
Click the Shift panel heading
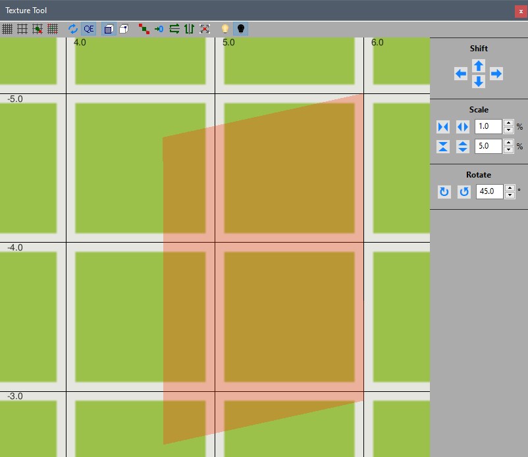(479, 49)
